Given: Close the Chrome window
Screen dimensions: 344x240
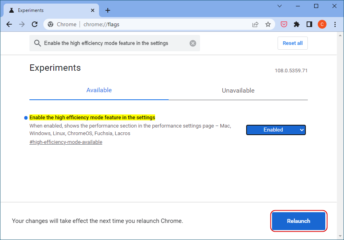Looking at the screenshot, I should (334, 6).
